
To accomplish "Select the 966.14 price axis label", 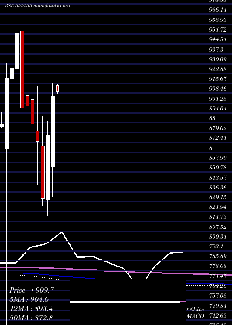I will tap(218, 10).
